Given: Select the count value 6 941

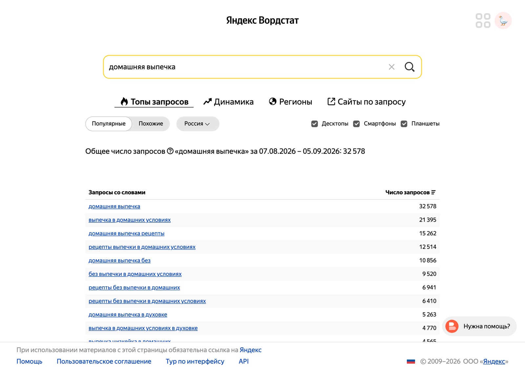Looking at the screenshot, I should pyautogui.click(x=429, y=287).
